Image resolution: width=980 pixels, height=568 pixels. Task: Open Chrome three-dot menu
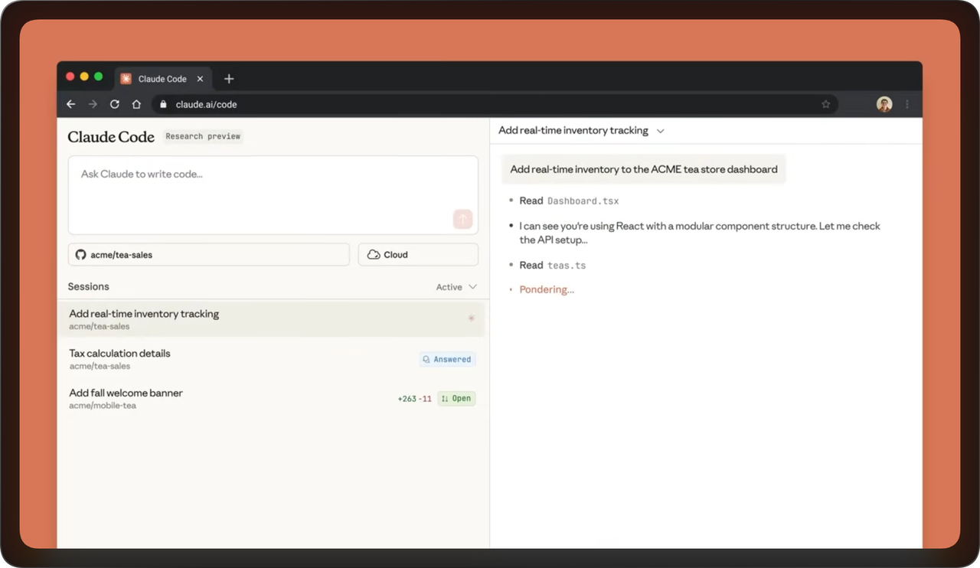tap(907, 104)
